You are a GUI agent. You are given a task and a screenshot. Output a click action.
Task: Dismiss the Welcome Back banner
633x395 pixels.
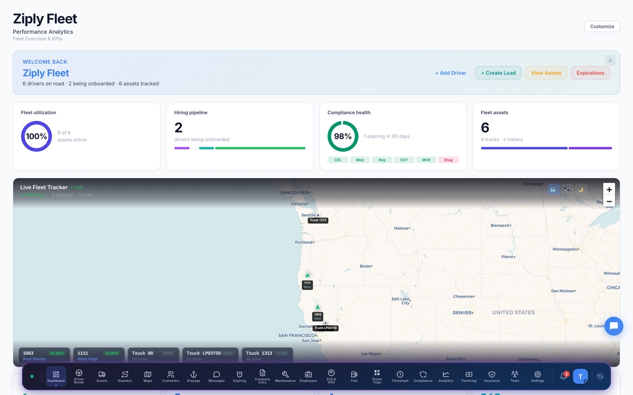(610, 60)
